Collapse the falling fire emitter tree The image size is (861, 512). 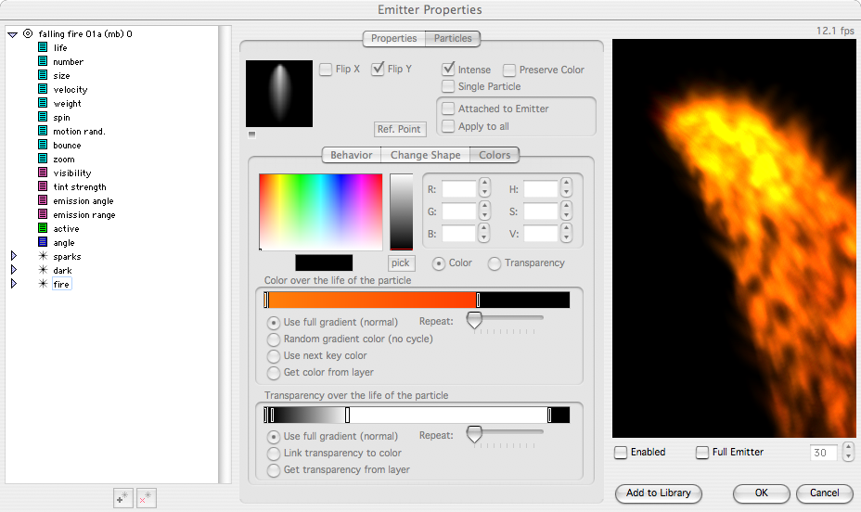(13, 34)
